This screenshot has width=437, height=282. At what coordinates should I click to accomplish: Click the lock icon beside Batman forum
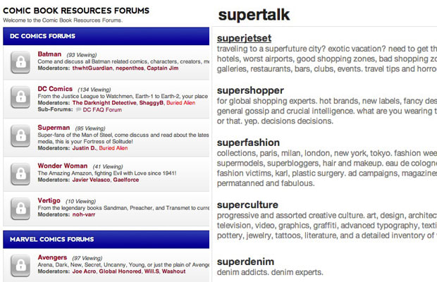[20, 62]
